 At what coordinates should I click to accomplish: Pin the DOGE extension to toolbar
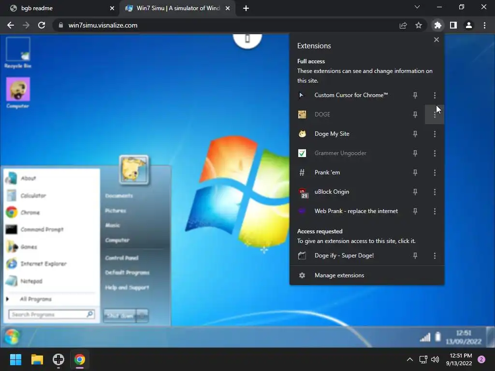(415, 114)
